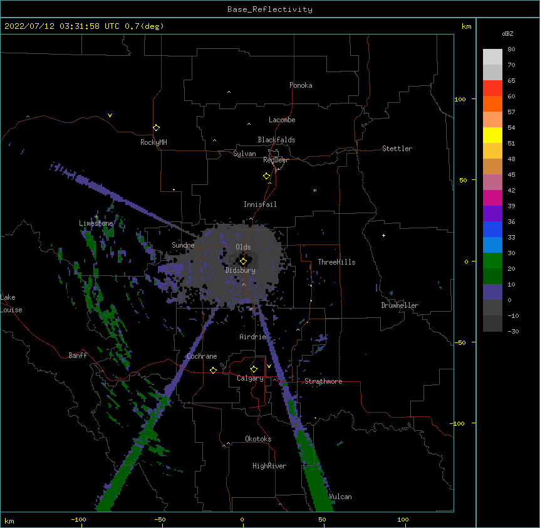Select the 39 dBZ purple color swatch
Screen dimensions: 540x528
pyautogui.click(x=492, y=213)
